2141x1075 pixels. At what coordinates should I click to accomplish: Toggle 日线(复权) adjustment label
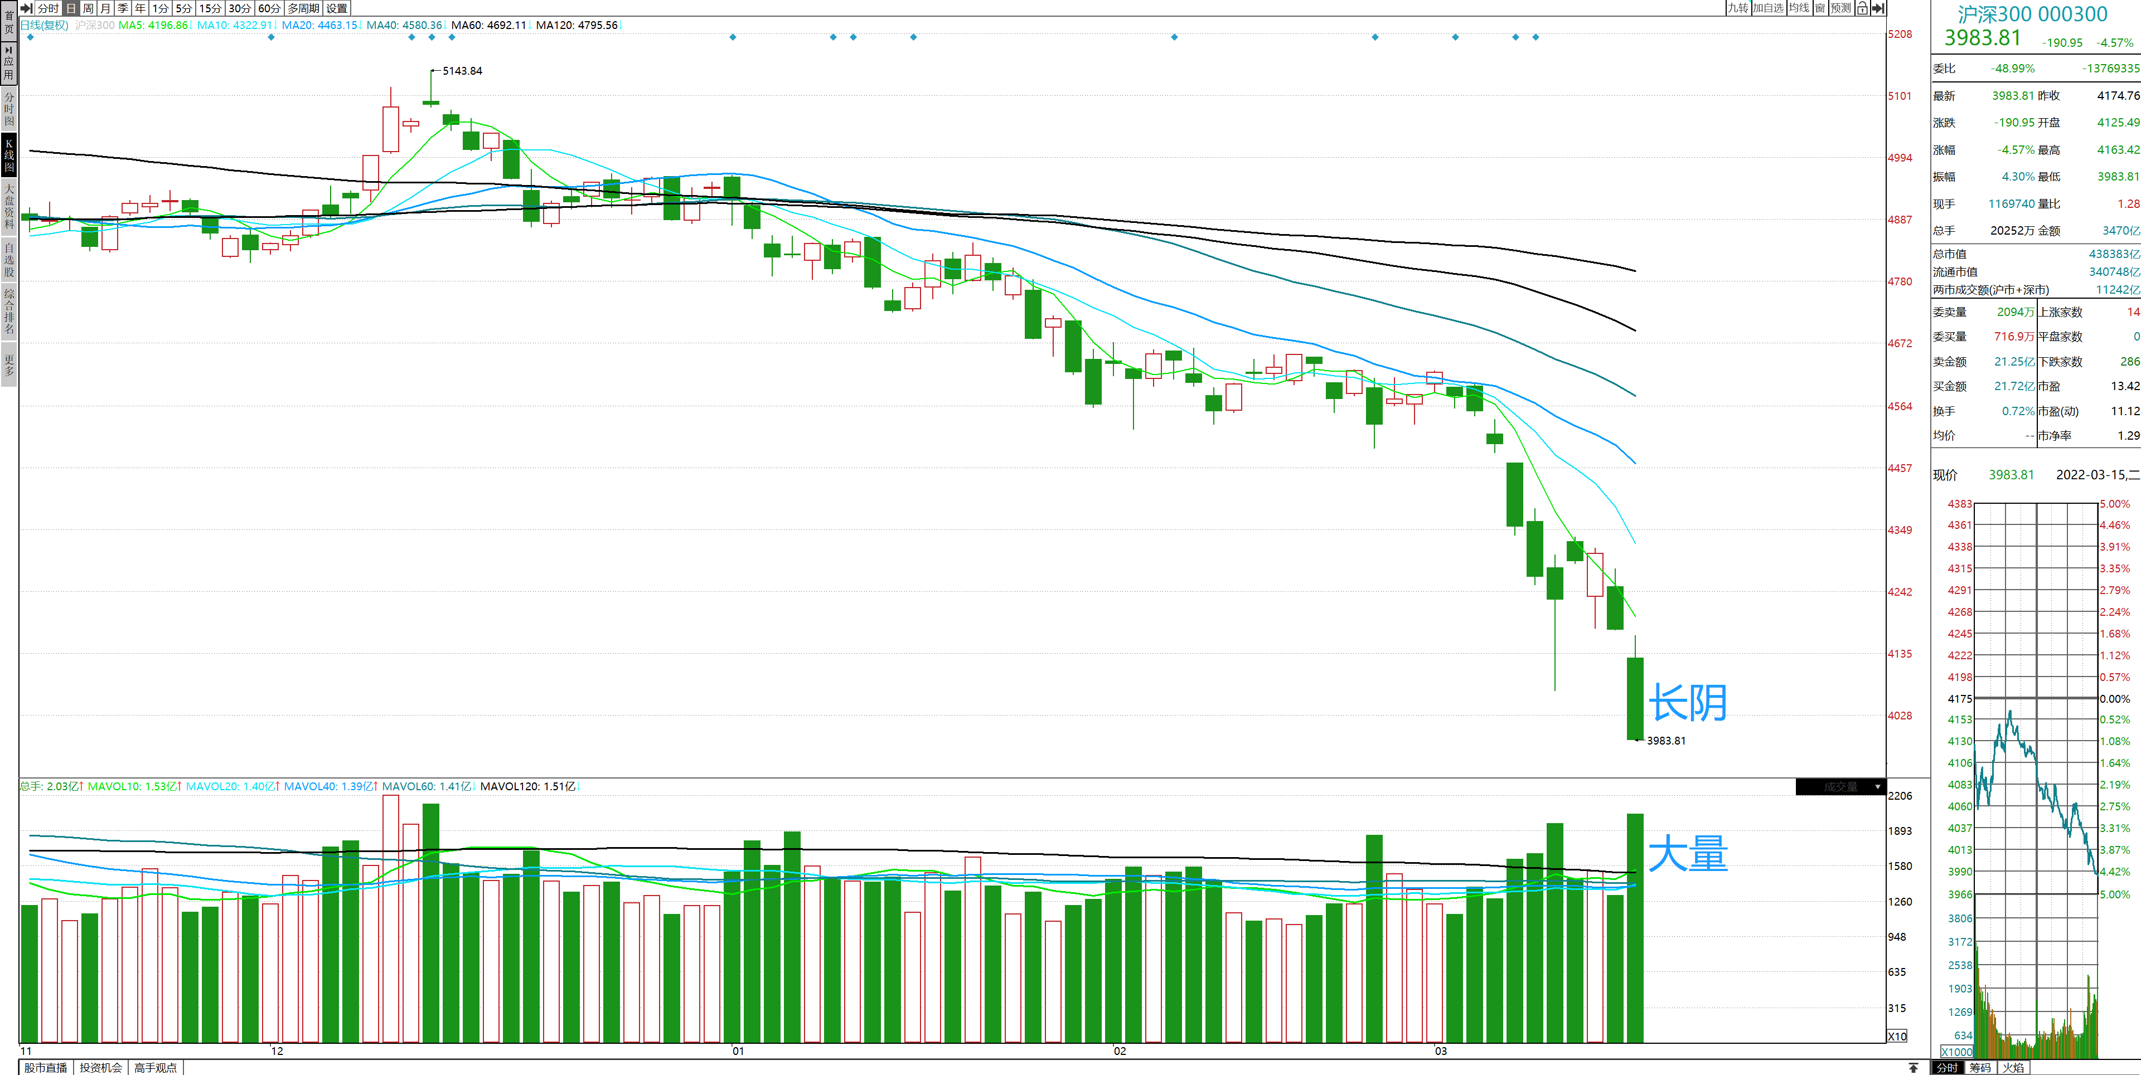[x=45, y=25]
